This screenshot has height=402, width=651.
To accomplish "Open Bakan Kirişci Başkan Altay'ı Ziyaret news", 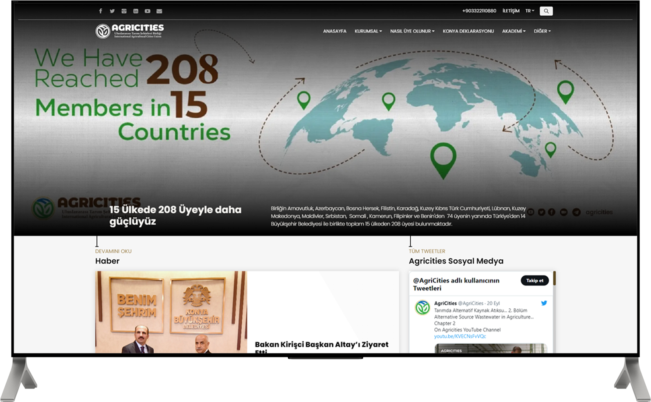I will click(321, 347).
